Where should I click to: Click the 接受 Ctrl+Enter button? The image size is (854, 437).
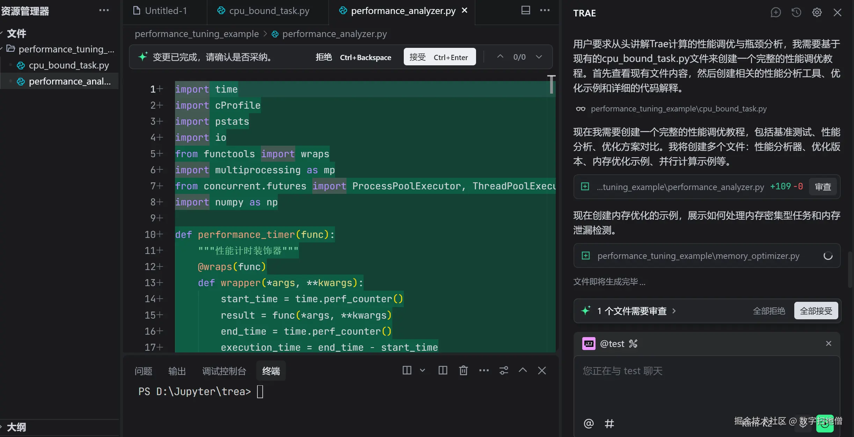pos(439,57)
